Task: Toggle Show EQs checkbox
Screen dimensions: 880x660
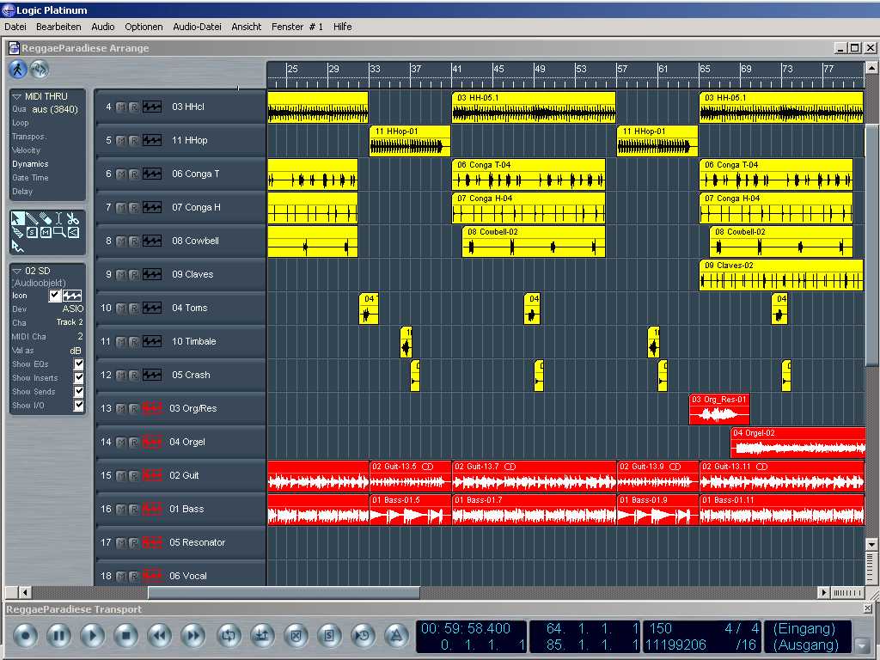Action: (79, 364)
